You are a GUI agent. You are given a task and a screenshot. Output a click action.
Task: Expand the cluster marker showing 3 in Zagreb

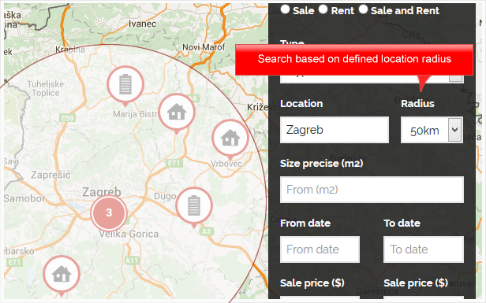[x=109, y=212]
